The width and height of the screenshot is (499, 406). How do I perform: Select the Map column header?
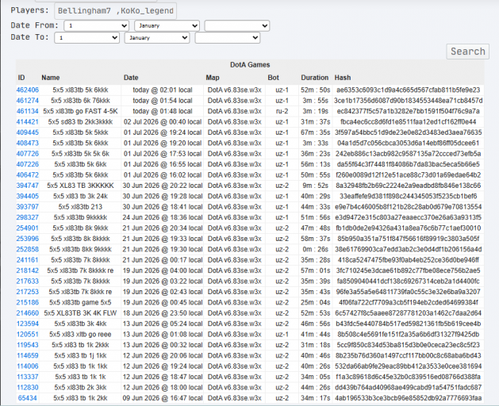point(213,78)
